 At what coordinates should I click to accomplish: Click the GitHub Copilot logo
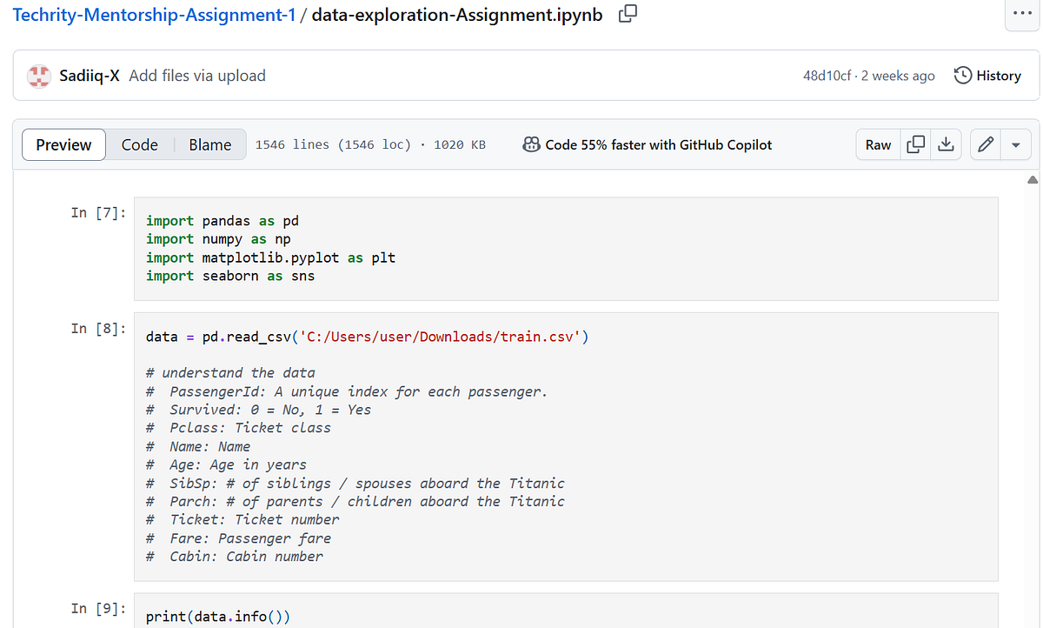[530, 144]
